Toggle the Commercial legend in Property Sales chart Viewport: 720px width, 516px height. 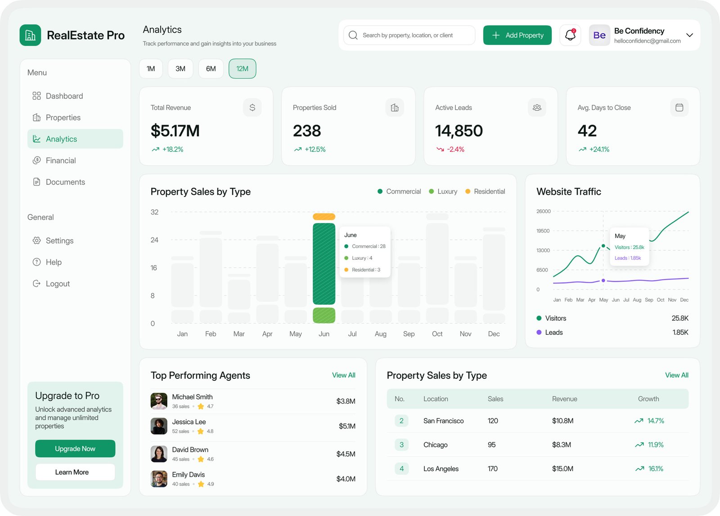399,191
